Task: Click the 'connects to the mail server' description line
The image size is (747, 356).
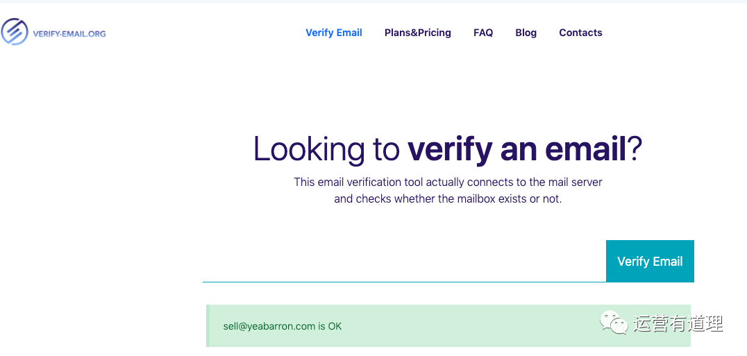Action: (448, 183)
